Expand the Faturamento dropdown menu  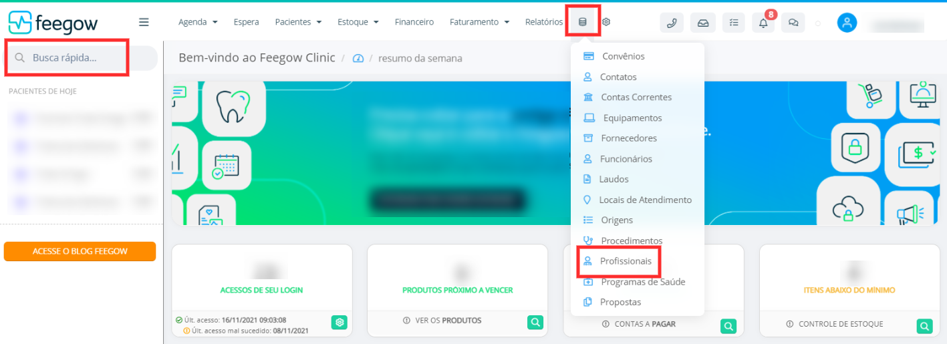coord(479,22)
